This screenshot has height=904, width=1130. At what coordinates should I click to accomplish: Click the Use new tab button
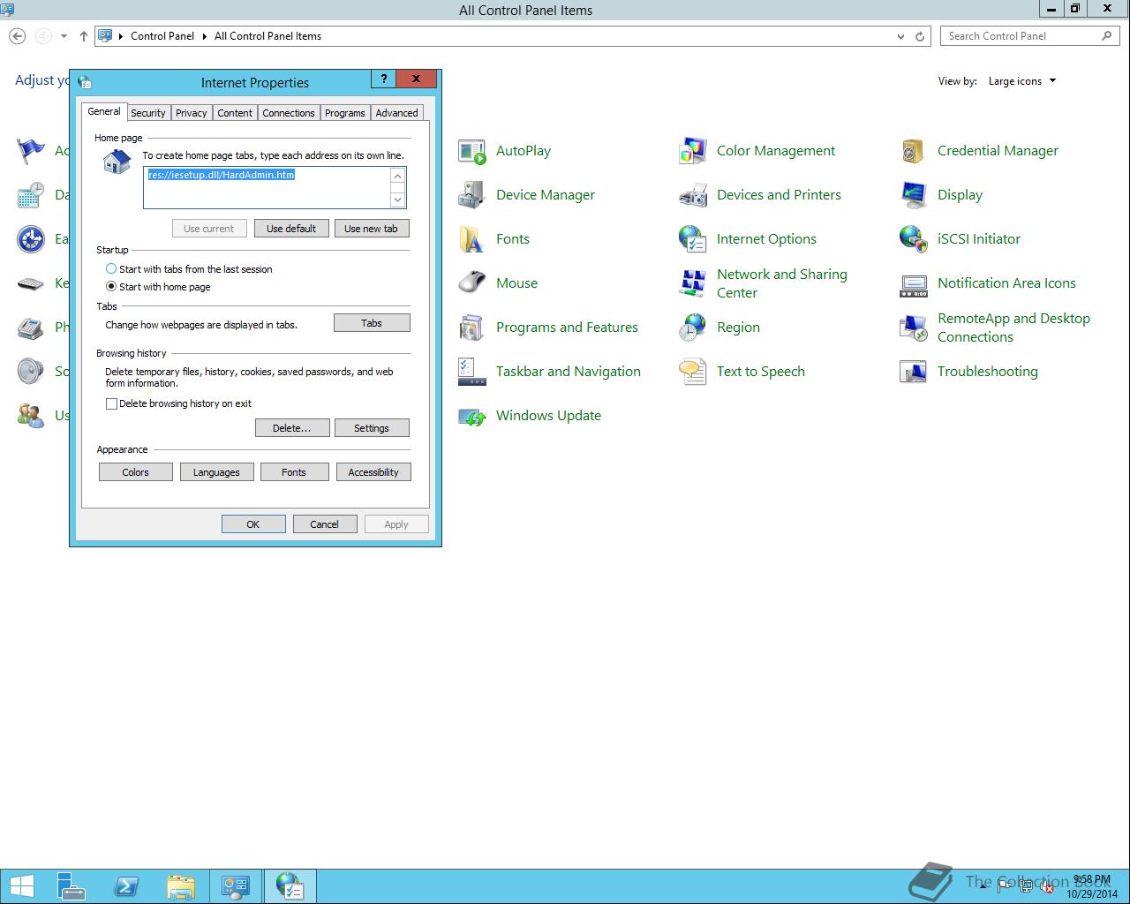coord(371,229)
